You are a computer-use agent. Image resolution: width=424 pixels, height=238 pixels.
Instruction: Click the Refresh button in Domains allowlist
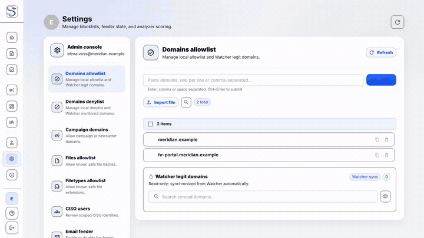381,52
